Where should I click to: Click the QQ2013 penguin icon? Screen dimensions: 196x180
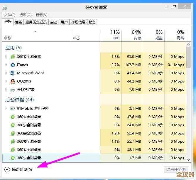[x=13, y=81]
